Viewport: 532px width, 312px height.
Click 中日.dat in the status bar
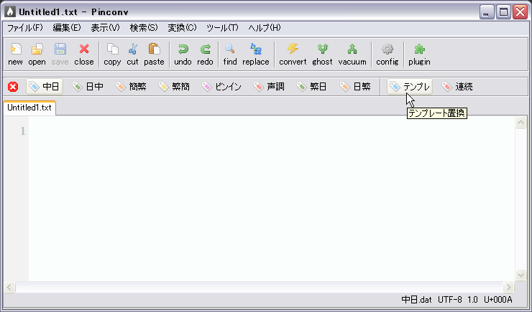416,300
